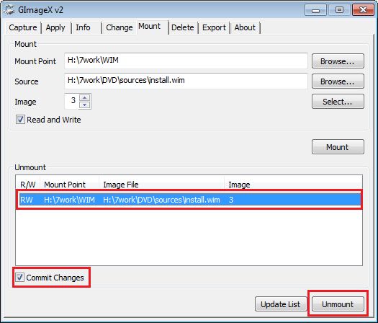This screenshot has width=378, height=323.
Task: Close the GImageX window
Action: coord(363,10)
